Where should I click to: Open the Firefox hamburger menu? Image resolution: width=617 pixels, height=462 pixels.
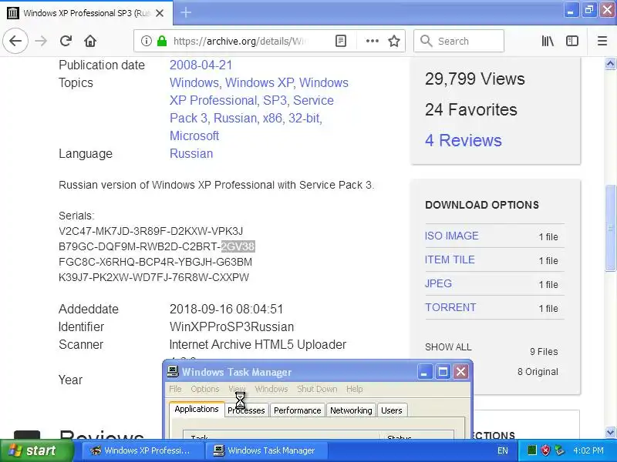tap(602, 41)
